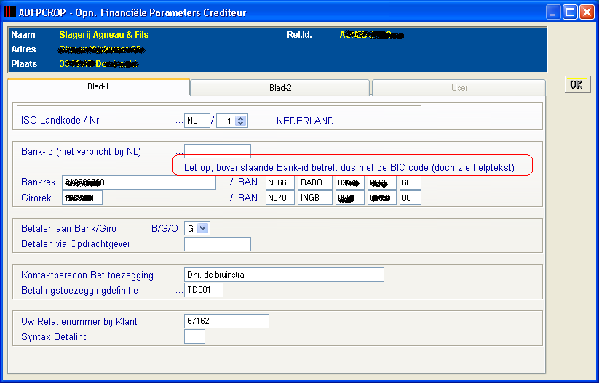Click the Rel.Id. label in header
The width and height of the screenshot is (599, 383).
click(x=299, y=35)
